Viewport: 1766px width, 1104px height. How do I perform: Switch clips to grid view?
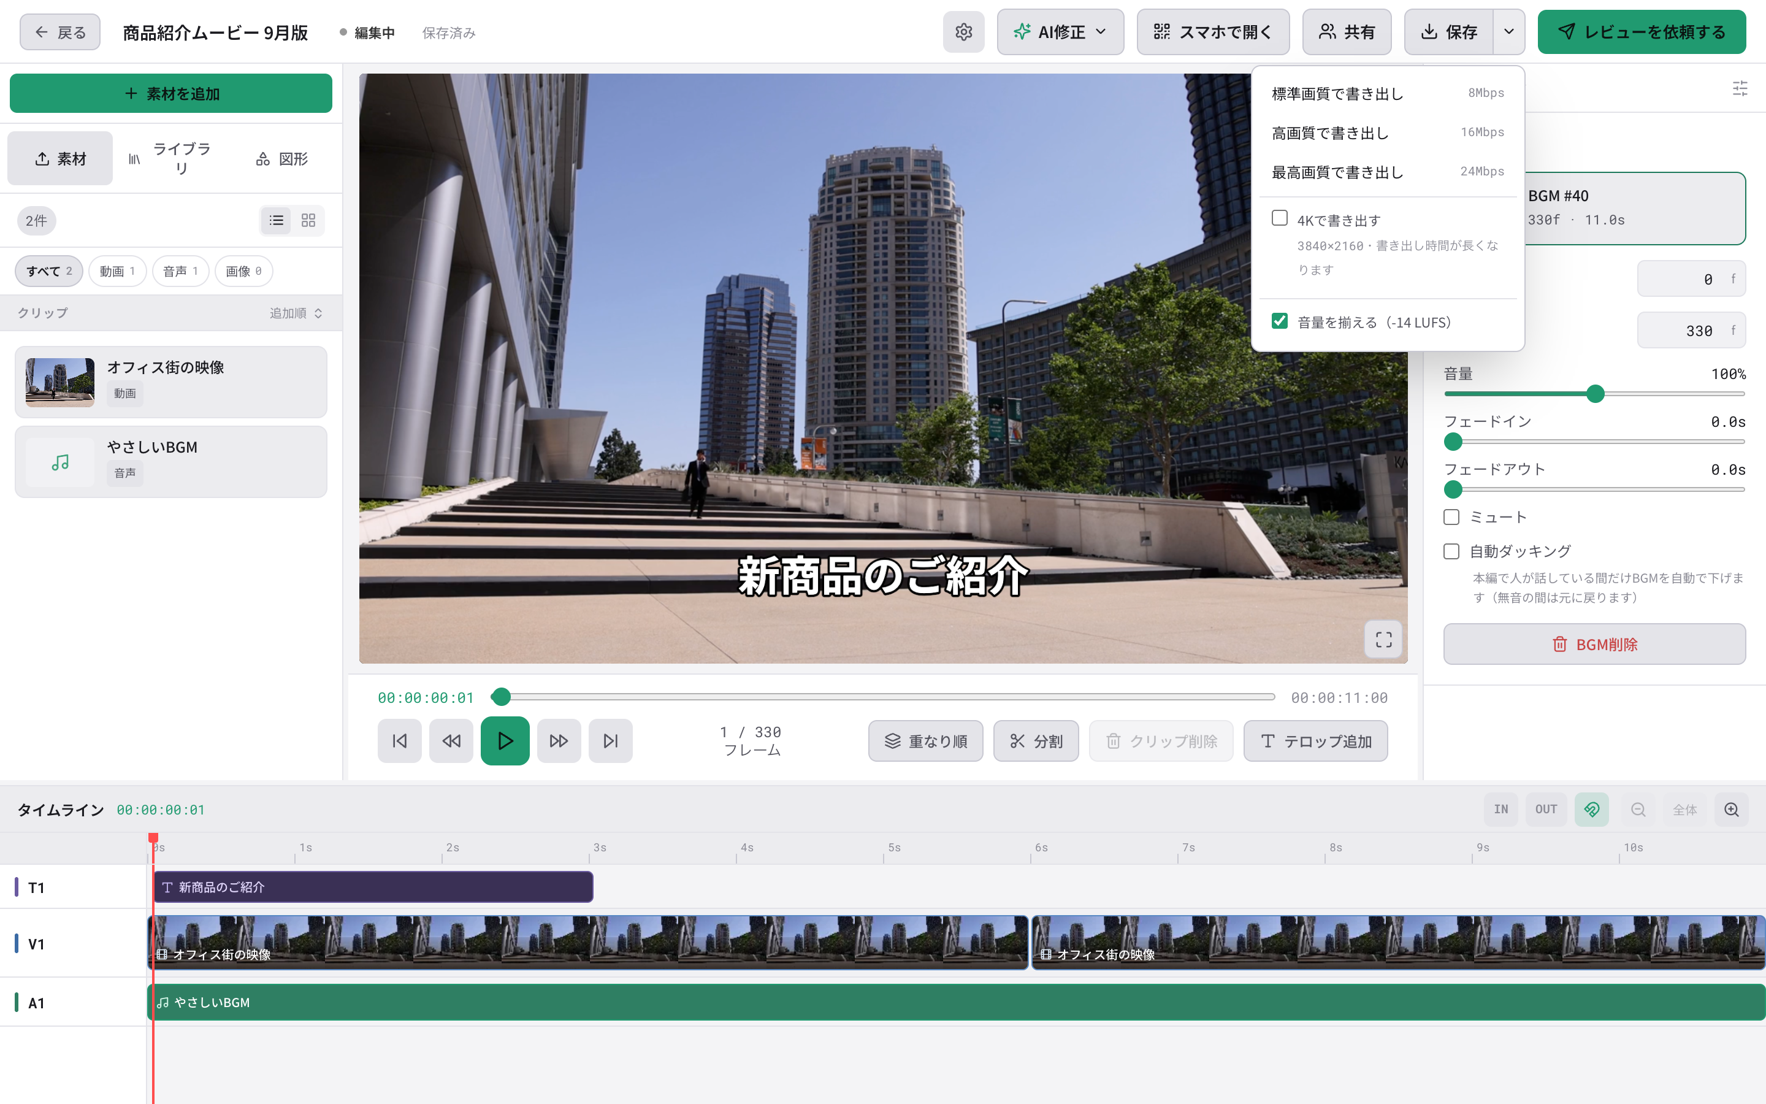pyautogui.click(x=308, y=221)
